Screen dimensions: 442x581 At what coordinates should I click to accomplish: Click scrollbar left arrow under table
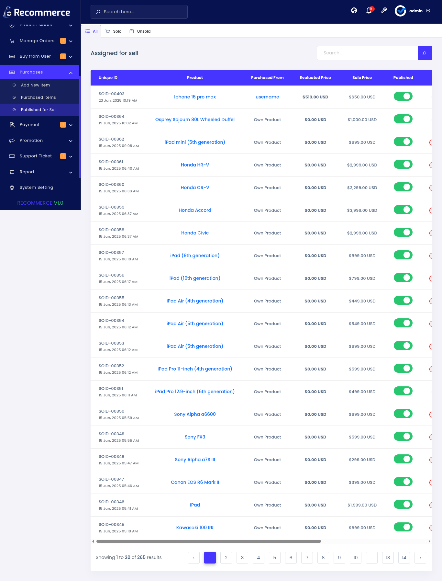point(93,541)
